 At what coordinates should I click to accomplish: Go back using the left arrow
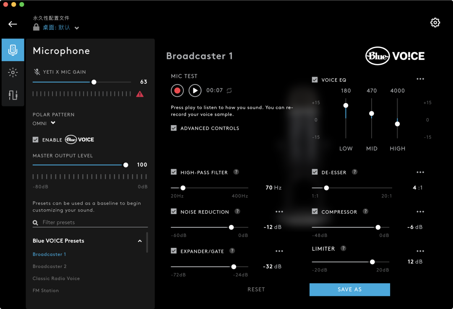pyautogui.click(x=13, y=24)
